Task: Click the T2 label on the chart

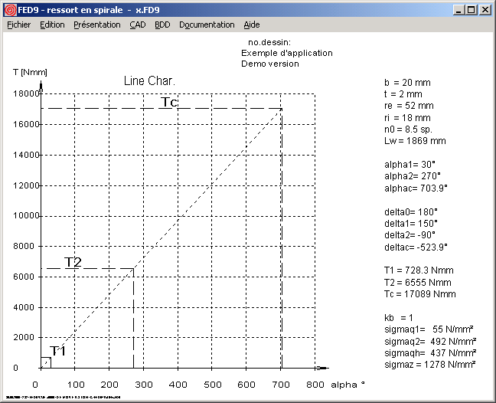Action: pos(73,262)
